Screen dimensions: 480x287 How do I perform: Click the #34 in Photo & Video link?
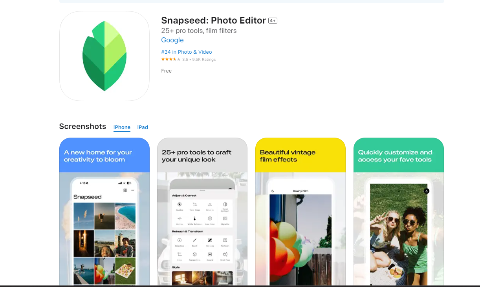coord(187,52)
